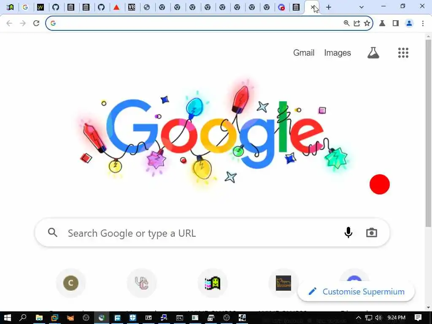Open the volume speaker tray icon

[x=378, y=318]
